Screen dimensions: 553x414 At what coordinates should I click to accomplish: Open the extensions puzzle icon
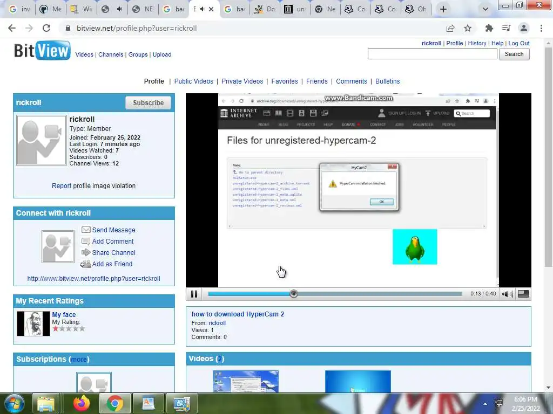[489, 28]
